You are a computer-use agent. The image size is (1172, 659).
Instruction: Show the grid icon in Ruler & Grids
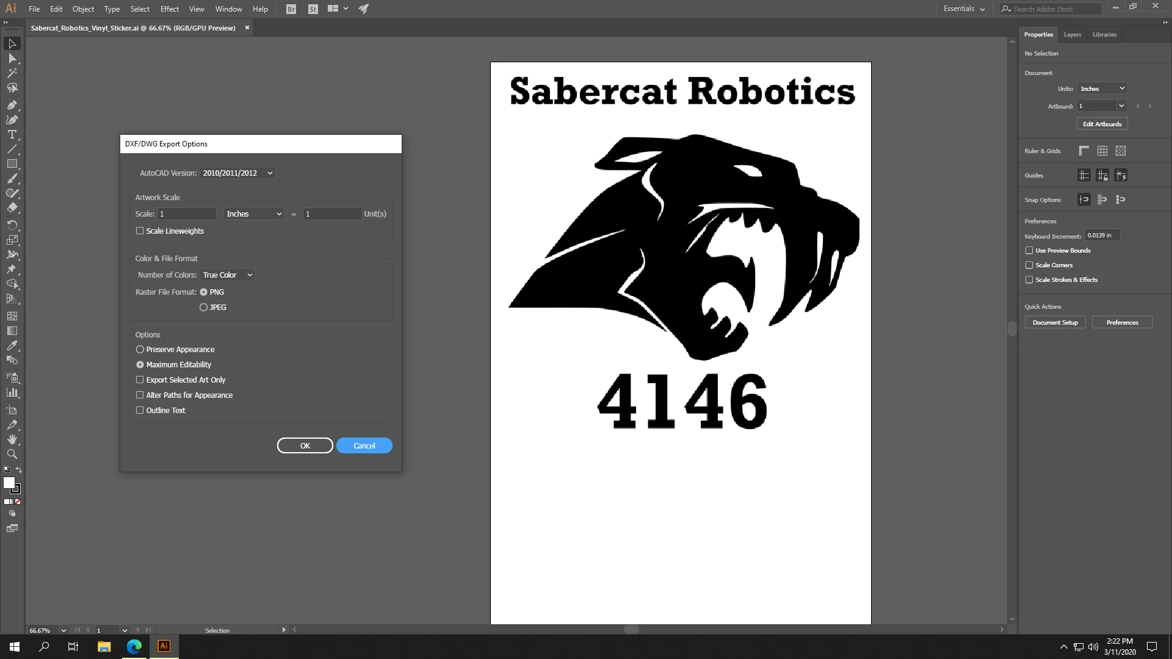(x=1102, y=151)
